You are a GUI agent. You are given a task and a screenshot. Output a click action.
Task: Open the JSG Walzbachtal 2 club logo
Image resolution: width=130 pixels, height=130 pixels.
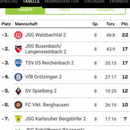click(18, 35)
